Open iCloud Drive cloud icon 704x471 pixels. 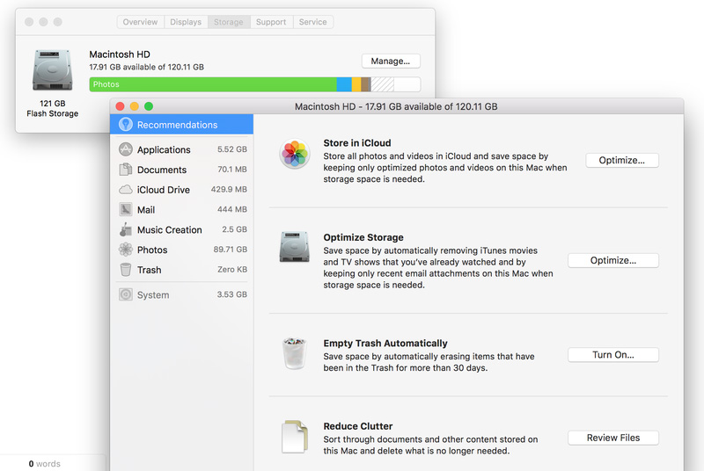125,190
